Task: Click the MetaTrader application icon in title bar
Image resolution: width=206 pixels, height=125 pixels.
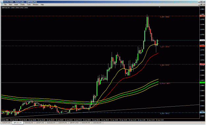Action: (2, 2)
